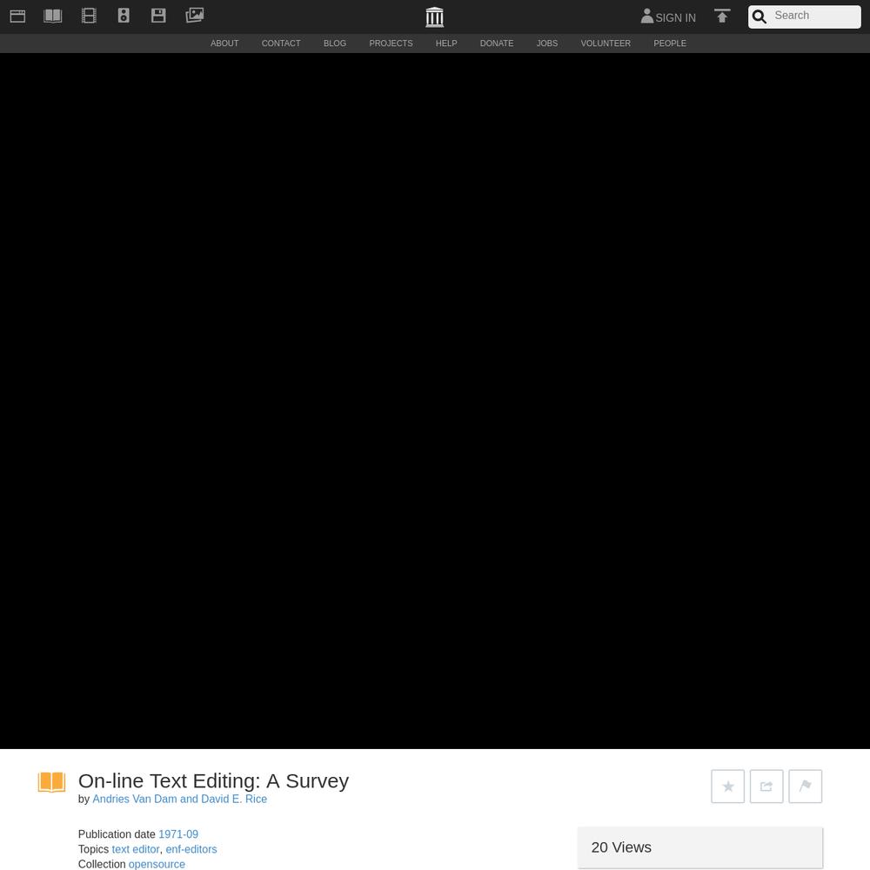
Task: Open author link Andries Van Dam
Action: (179, 799)
